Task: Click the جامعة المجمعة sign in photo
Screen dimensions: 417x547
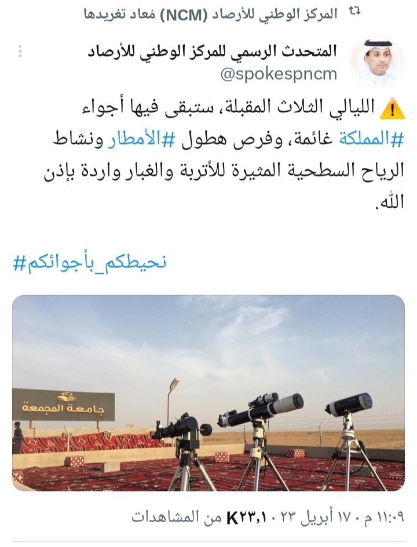Action: pyautogui.click(x=64, y=405)
